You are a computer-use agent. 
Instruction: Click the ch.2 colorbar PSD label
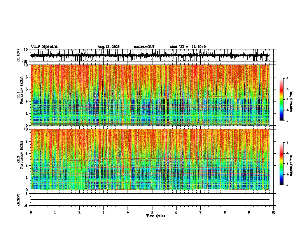tap(291, 165)
